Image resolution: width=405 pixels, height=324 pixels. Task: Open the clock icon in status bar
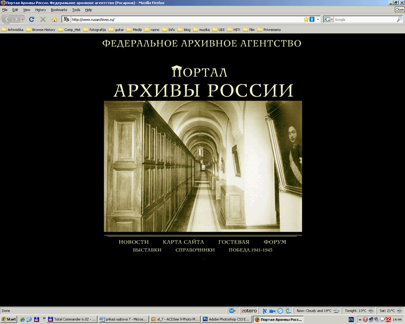(280, 311)
